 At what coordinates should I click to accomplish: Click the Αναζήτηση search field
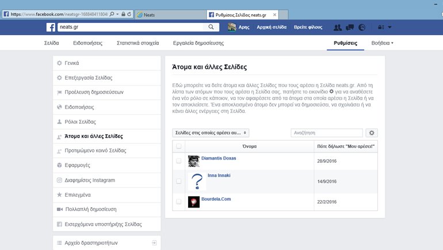(327, 133)
